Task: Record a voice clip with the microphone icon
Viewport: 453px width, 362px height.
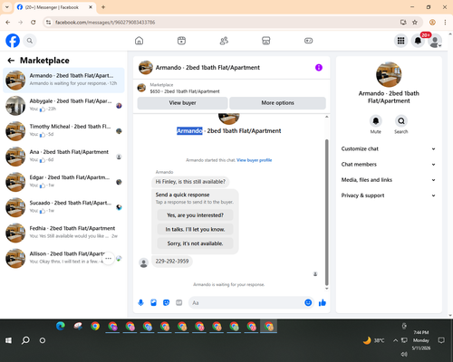Action: tap(140, 302)
